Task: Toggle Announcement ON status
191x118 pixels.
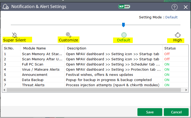Action: (x=167, y=75)
